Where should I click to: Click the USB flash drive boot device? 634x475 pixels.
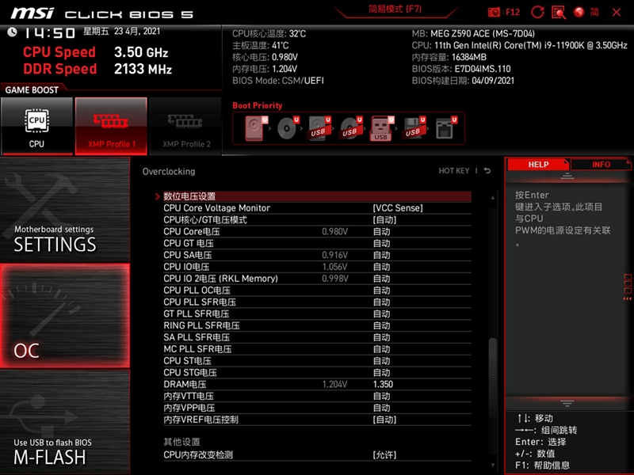pyautogui.click(x=380, y=128)
